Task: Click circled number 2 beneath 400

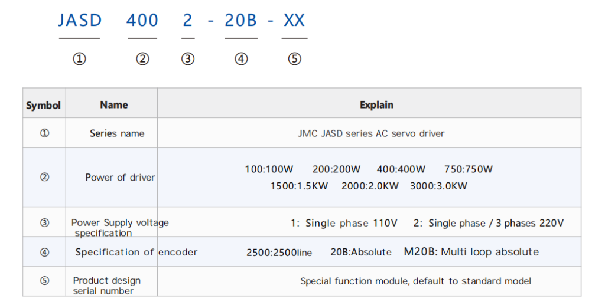Action: 142,59
